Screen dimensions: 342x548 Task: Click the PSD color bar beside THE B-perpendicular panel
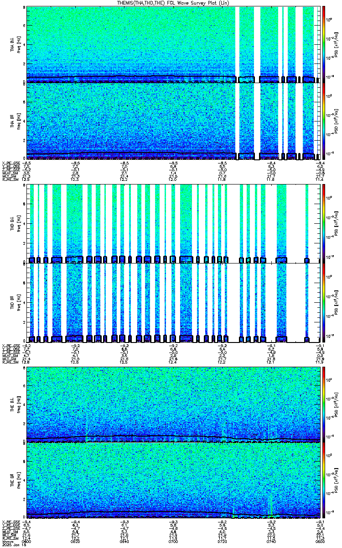(x=324, y=405)
